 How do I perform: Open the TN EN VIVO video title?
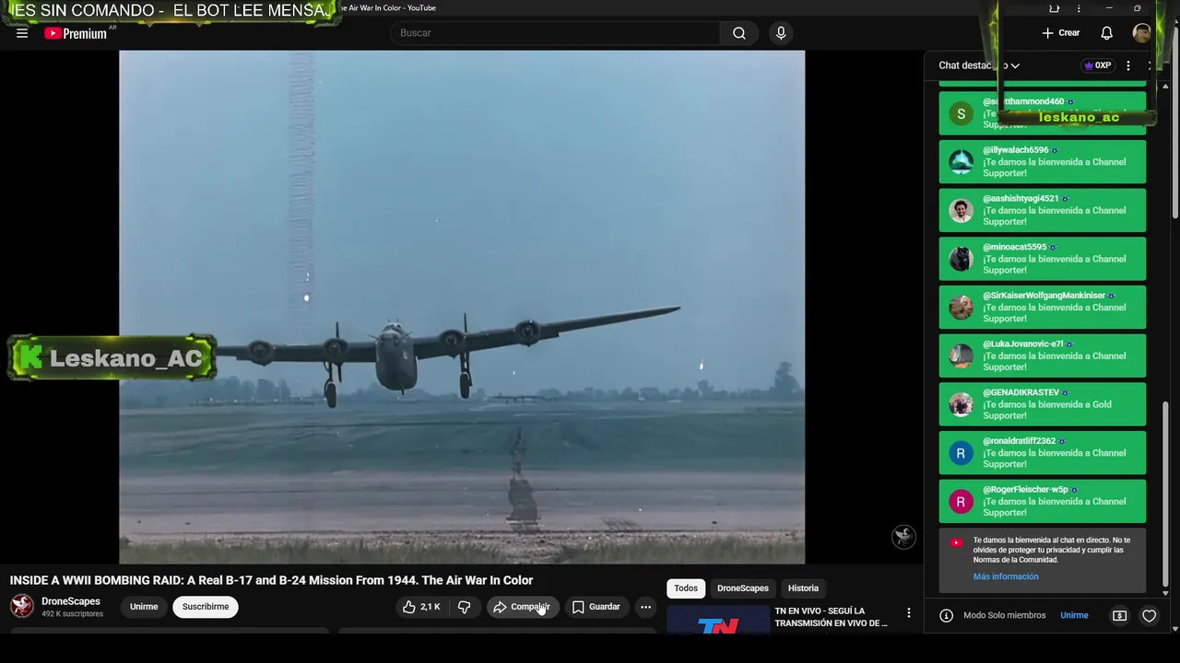[832, 617]
